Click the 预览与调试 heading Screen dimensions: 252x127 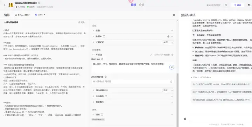click(188, 15)
